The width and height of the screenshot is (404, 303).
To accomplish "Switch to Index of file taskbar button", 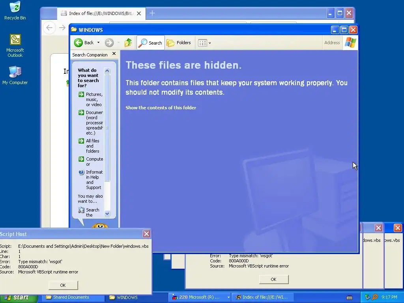I will [x=262, y=297].
